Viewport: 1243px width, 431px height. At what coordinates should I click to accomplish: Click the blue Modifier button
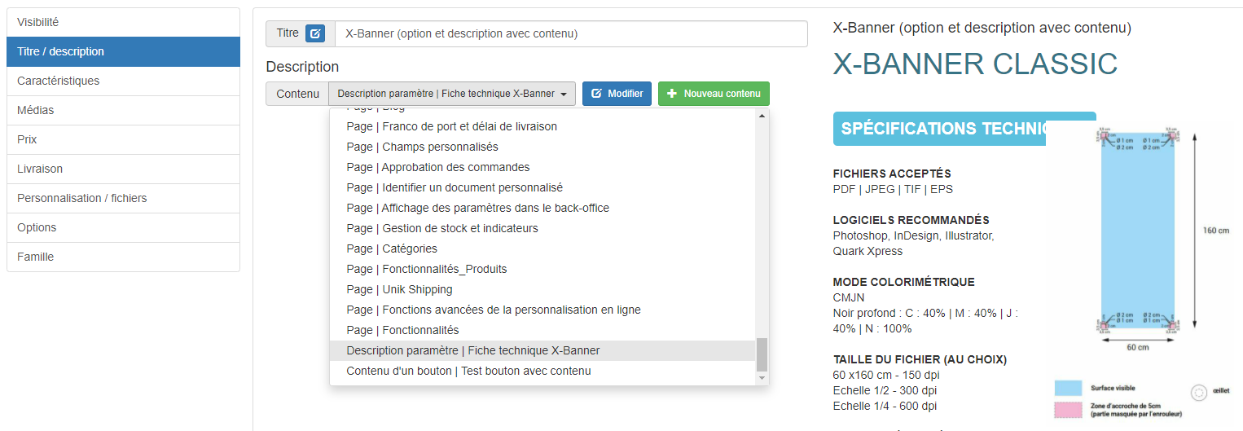click(x=617, y=94)
